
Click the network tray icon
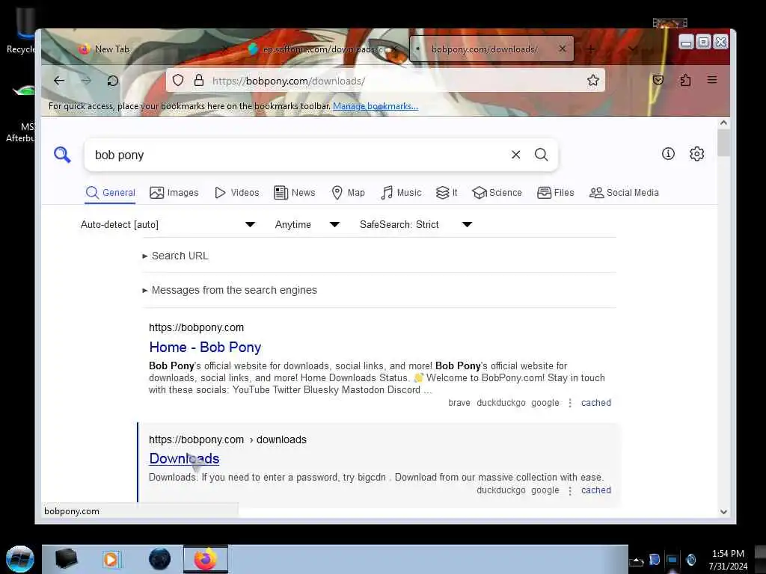coord(672,559)
